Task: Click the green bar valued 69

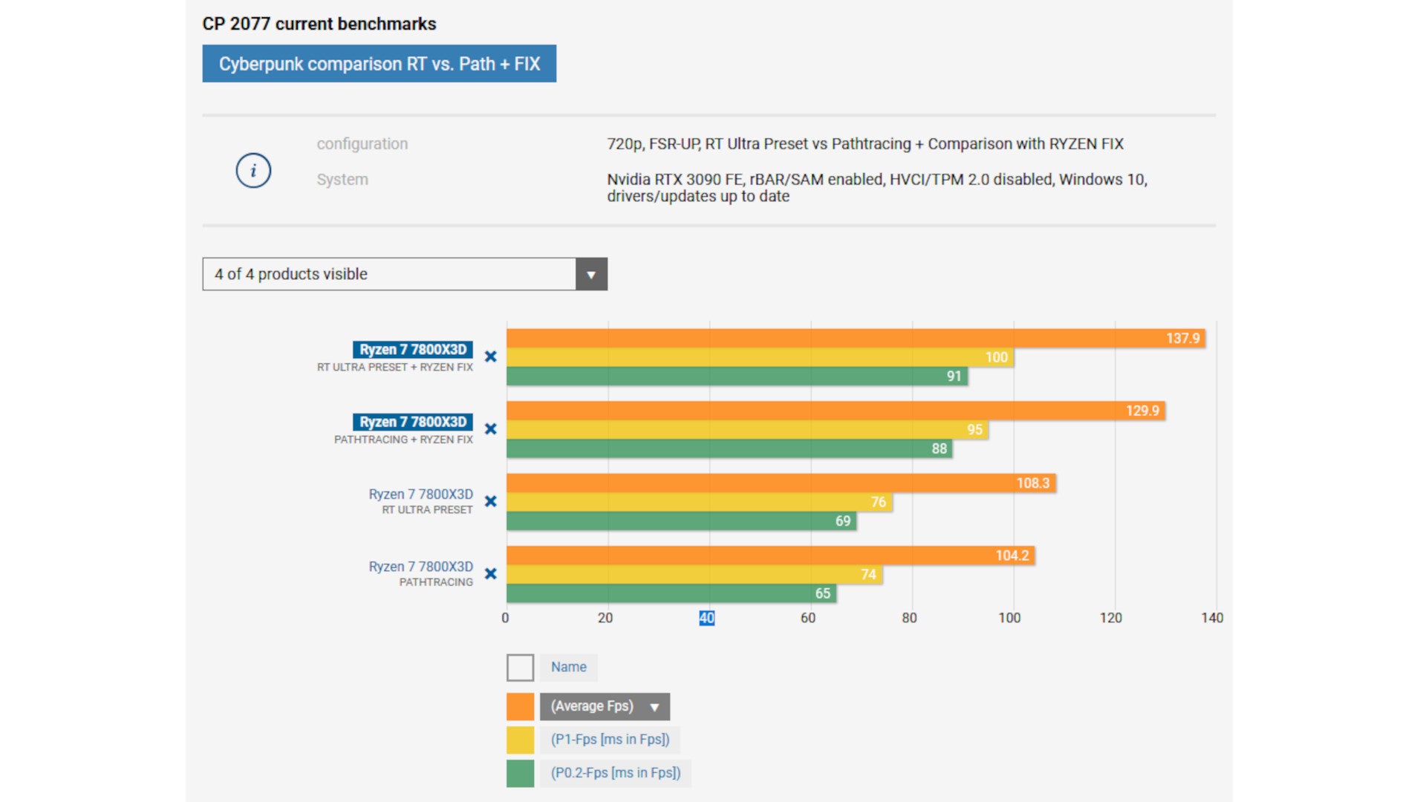Action: click(x=681, y=521)
